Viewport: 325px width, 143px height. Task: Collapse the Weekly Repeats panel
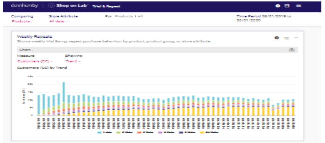pyautogui.click(x=296, y=38)
